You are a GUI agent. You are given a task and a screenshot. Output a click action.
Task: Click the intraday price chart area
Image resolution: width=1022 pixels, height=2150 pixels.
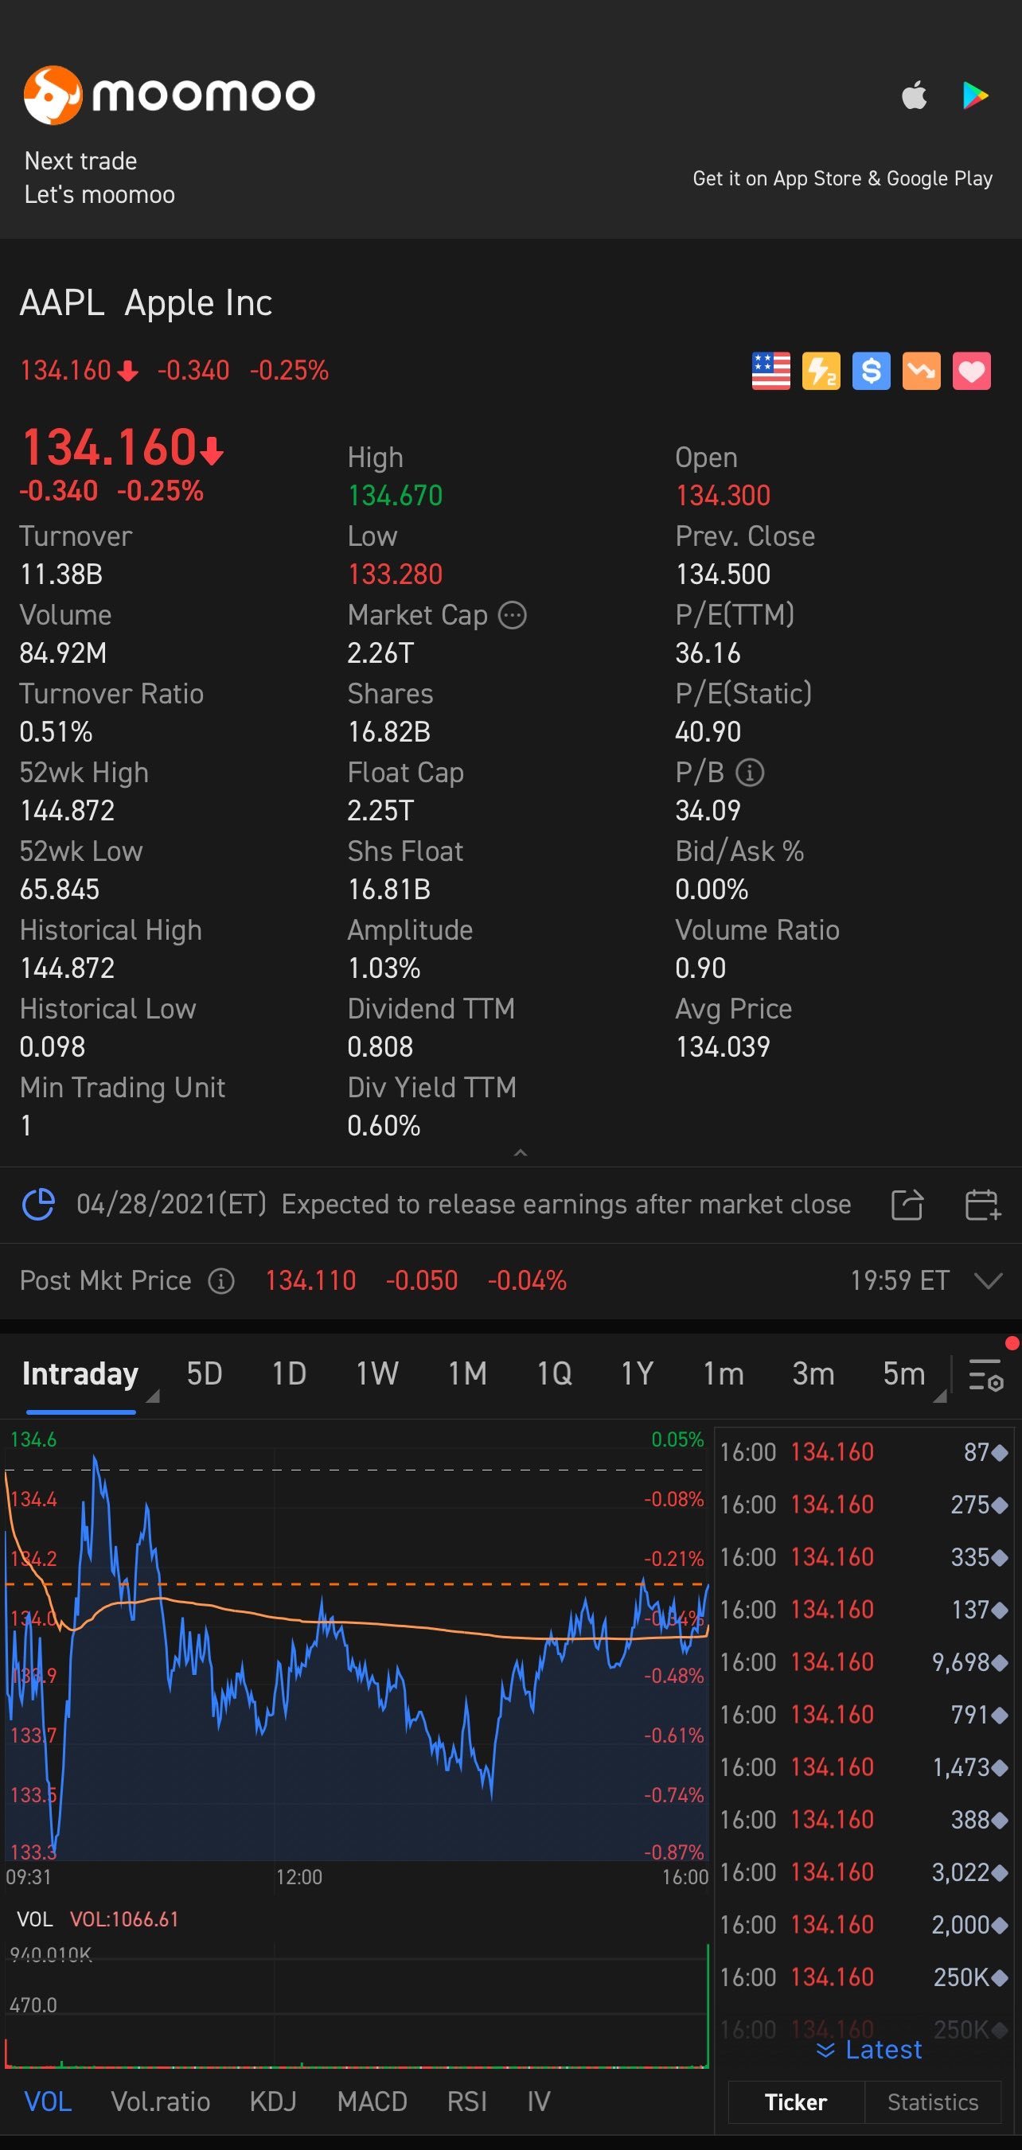coord(357,1644)
